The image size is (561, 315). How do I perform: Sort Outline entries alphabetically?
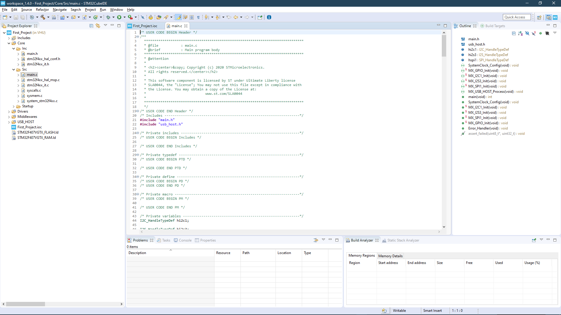coord(521,33)
